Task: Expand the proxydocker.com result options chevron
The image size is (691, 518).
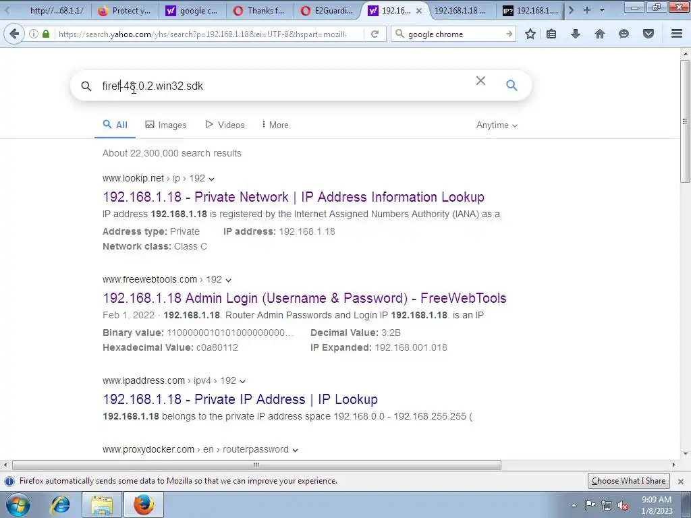Action: point(296,450)
